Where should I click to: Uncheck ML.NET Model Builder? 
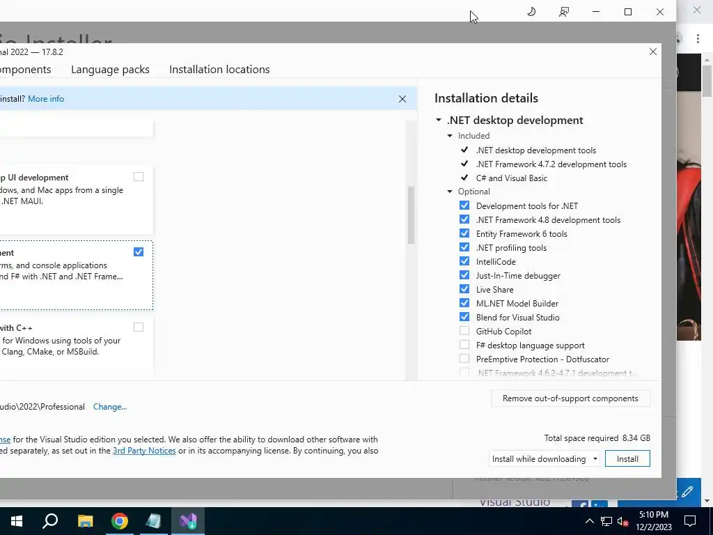pos(464,303)
